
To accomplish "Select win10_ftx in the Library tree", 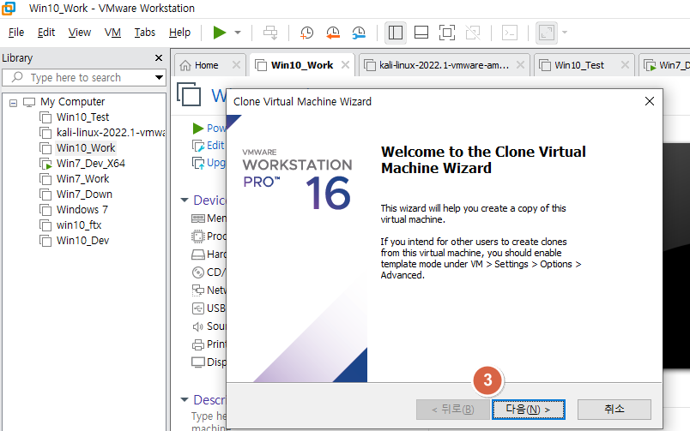I will click(79, 225).
